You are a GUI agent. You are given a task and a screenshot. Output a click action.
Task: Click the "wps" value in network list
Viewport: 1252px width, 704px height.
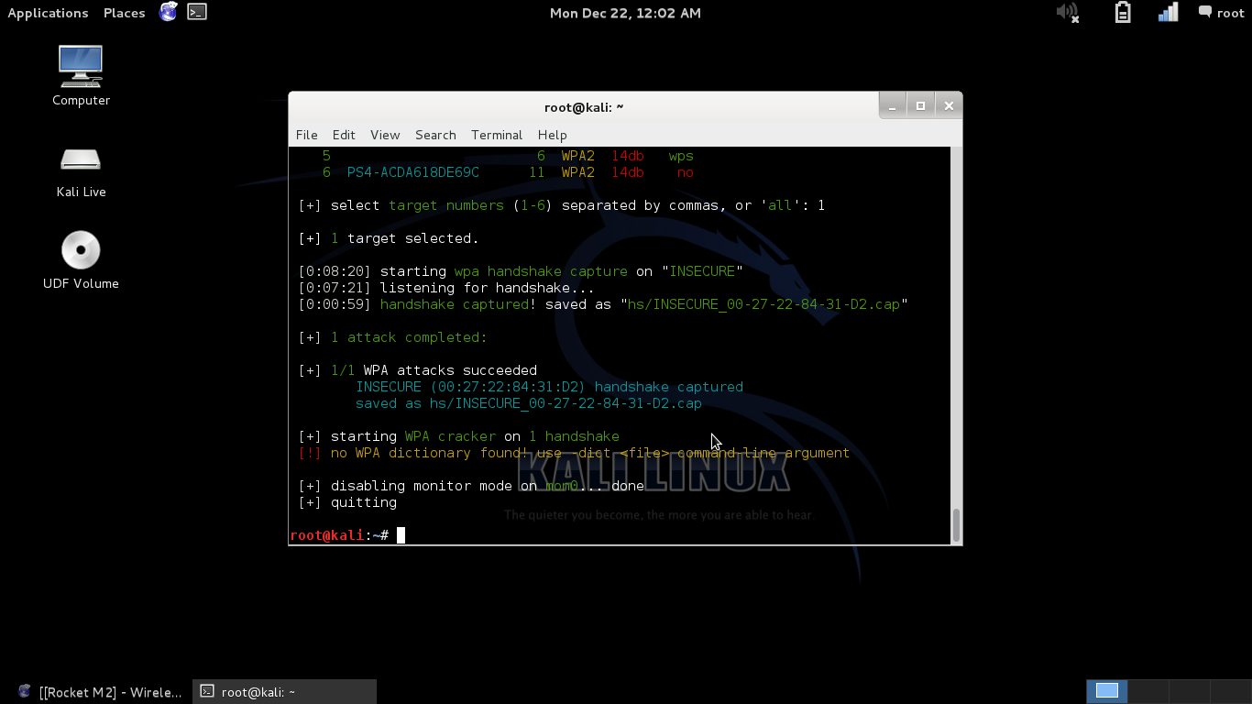[681, 156]
